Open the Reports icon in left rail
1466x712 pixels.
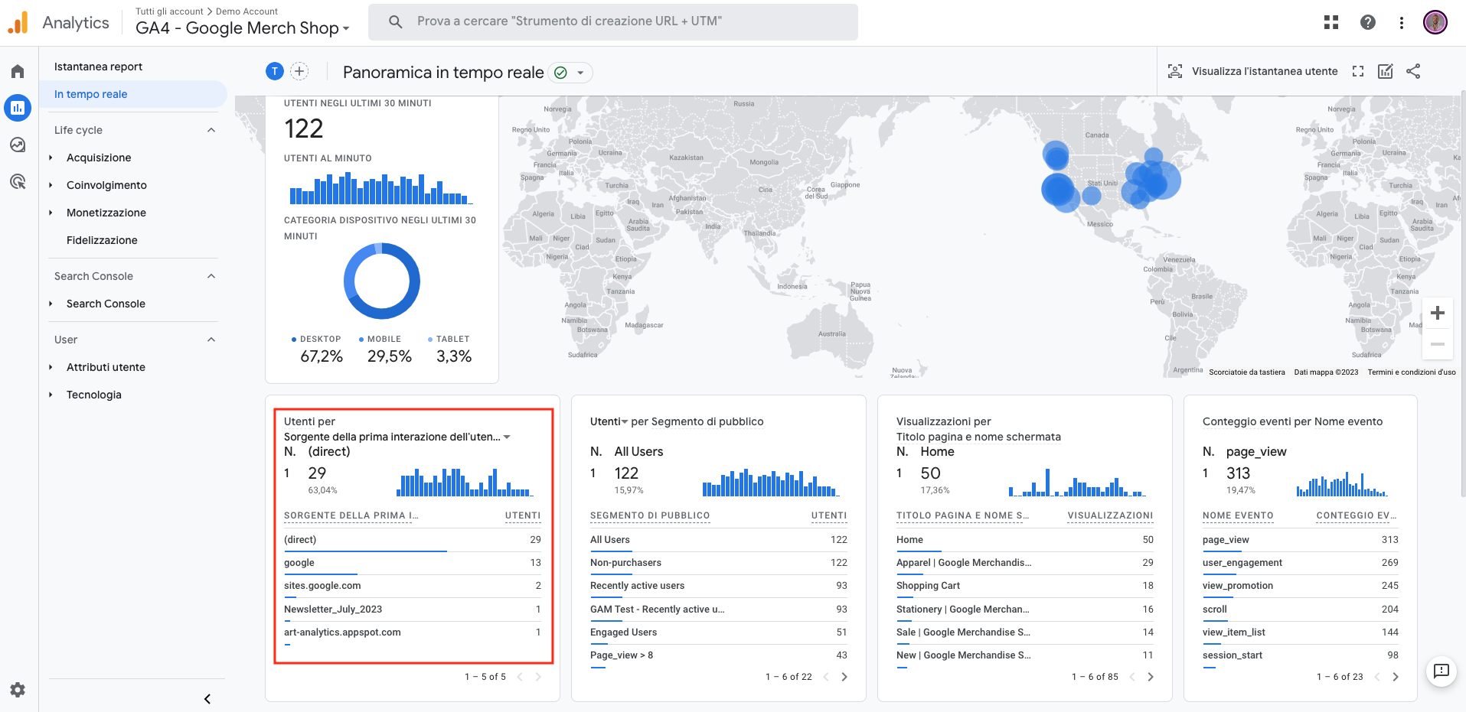pos(18,108)
